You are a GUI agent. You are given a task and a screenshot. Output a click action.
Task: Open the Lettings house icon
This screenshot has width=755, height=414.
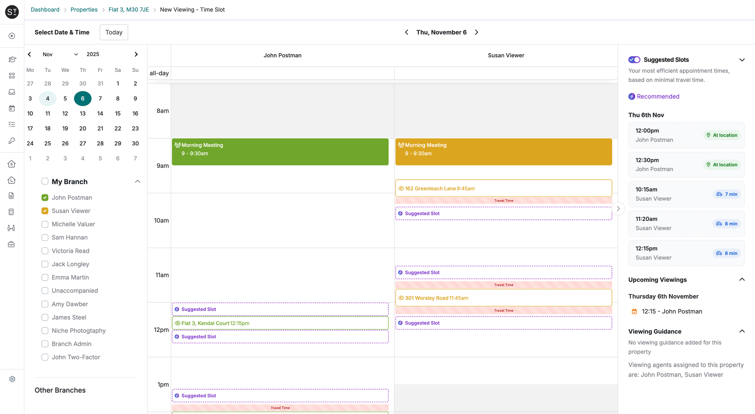click(x=12, y=180)
